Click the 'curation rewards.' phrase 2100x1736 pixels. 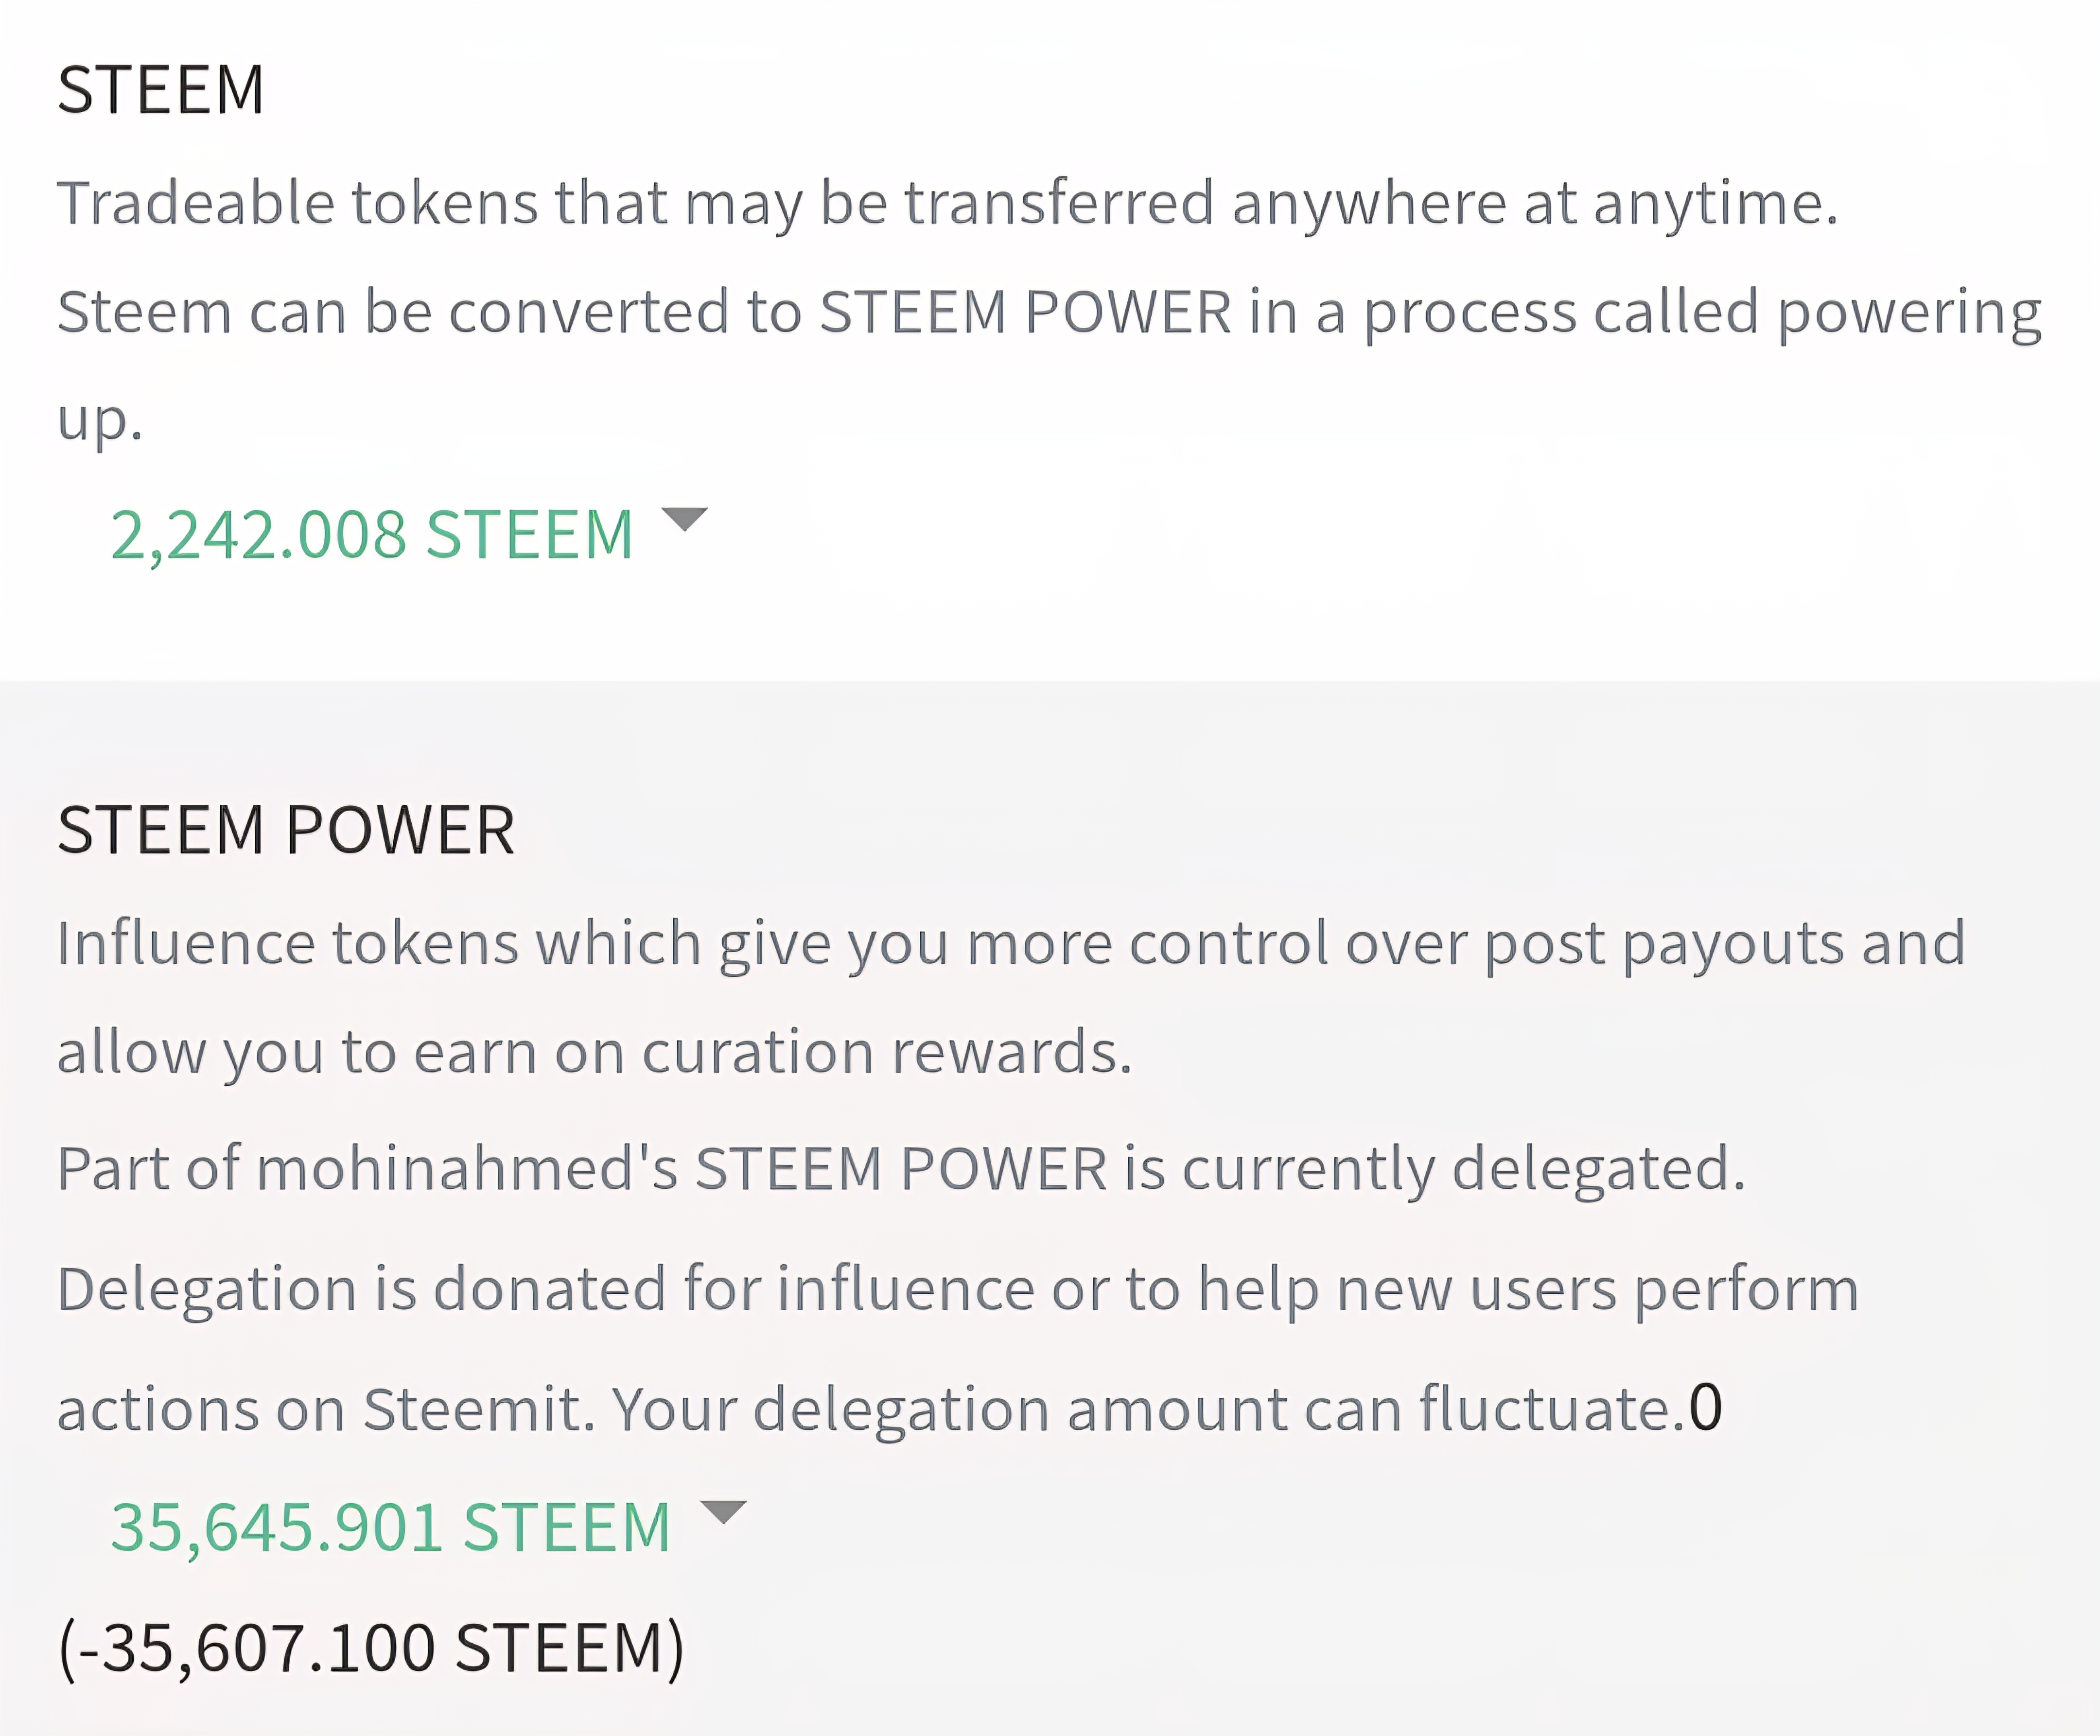[x=887, y=1052]
